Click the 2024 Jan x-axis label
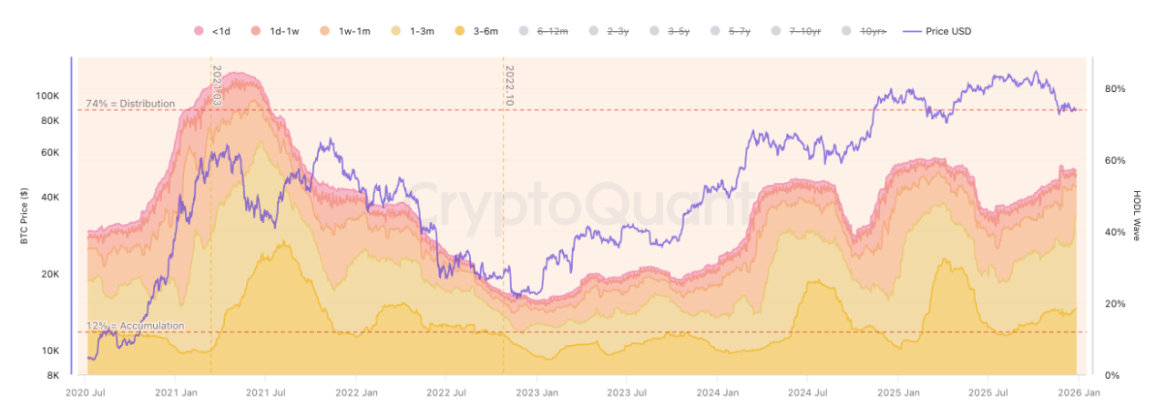 [x=716, y=393]
